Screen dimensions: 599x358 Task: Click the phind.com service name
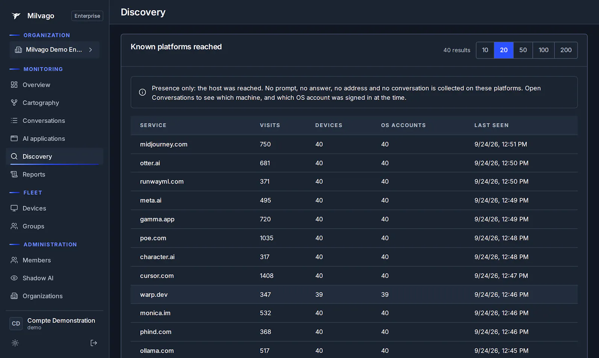click(x=156, y=332)
